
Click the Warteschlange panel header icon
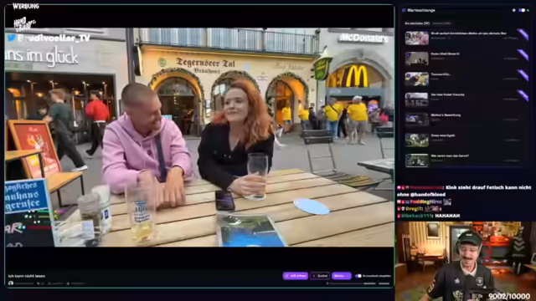404,10
